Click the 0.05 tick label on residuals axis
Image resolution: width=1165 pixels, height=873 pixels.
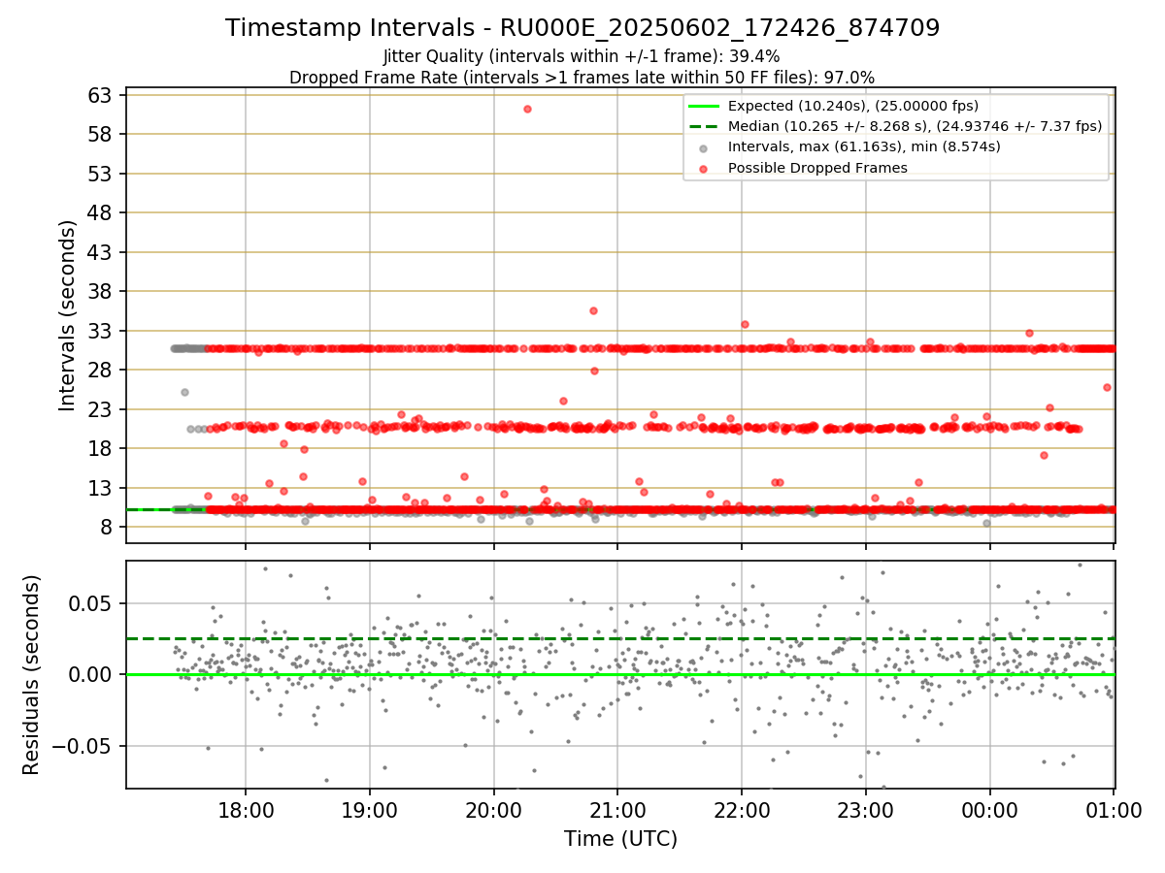tap(92, 603)
